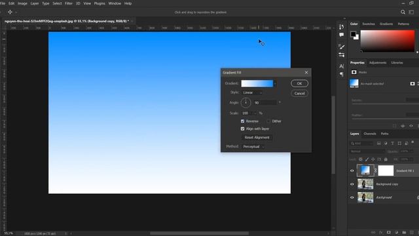
Task: Click the Gradient Fill 1 layer mask thumbnail
Action: (x=386, y=170)
